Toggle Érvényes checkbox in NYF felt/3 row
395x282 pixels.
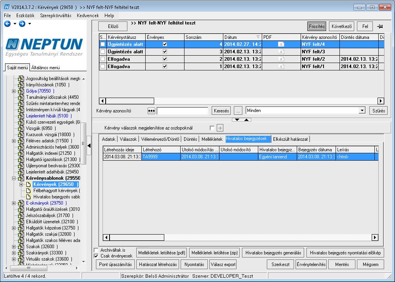(x=165, y=52)
